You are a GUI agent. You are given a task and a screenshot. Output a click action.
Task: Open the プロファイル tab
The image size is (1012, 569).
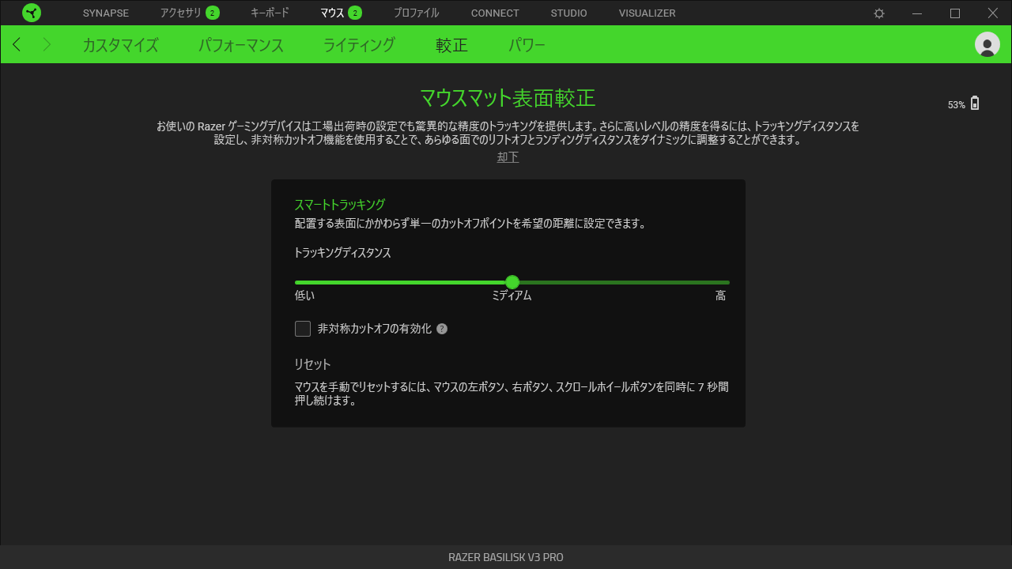click(416, 13)
